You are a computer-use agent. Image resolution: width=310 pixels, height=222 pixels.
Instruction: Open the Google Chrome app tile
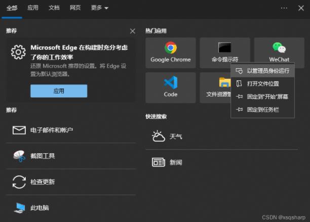(171, 53)
